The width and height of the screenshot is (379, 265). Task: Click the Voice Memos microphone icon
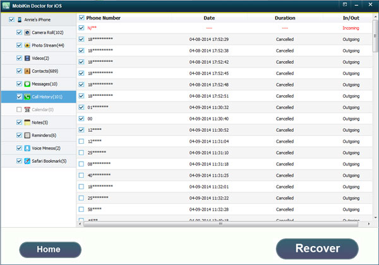coord(28,148)
